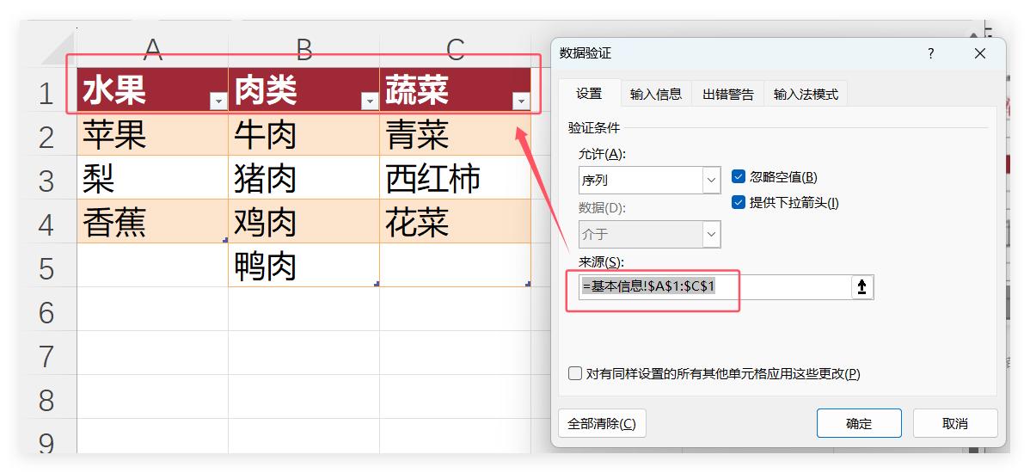Confirm with the 确定 button
1030x473 pixels.
click(x=859, y=424)
